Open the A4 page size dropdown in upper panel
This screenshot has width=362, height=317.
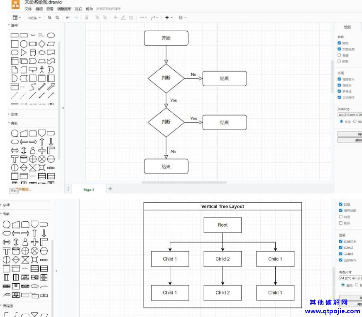tap(350, 115)
